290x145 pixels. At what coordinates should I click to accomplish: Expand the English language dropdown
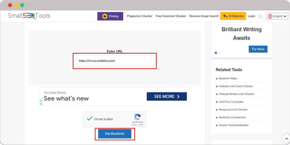(x=277, y=16)
